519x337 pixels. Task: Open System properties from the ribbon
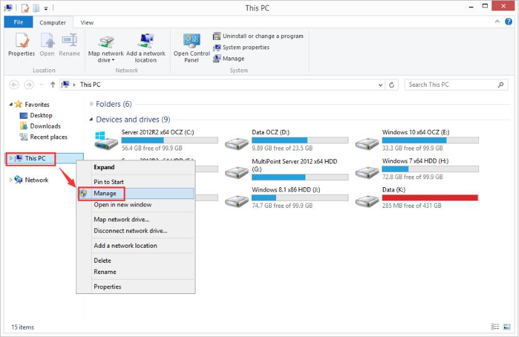click(x=241, y=47)
